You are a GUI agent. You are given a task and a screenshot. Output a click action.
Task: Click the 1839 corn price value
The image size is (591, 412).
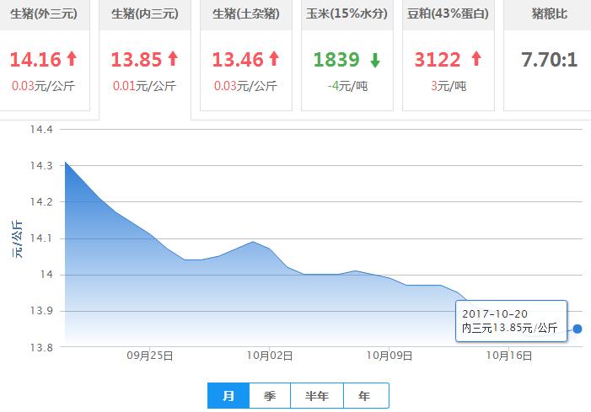coord(336,60)
